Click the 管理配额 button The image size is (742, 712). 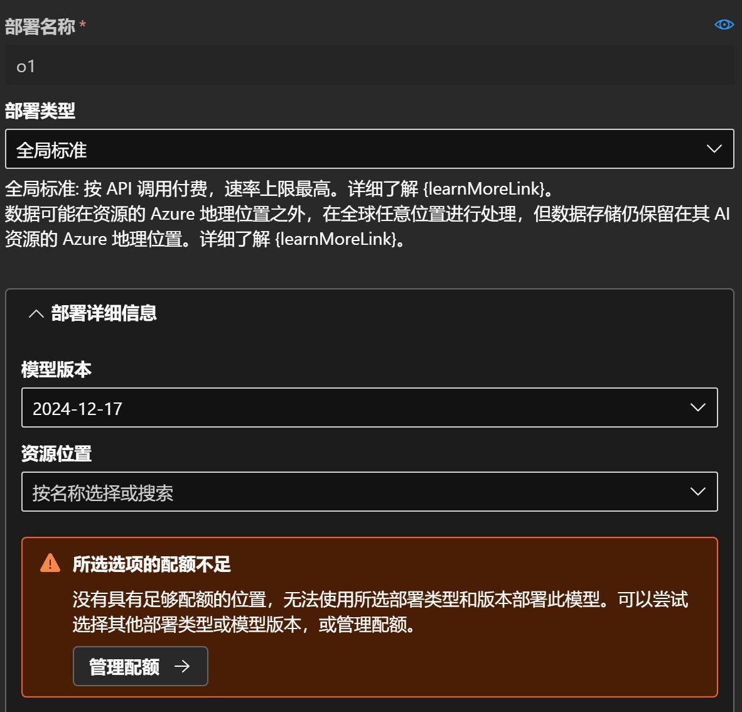pos(140,666)
